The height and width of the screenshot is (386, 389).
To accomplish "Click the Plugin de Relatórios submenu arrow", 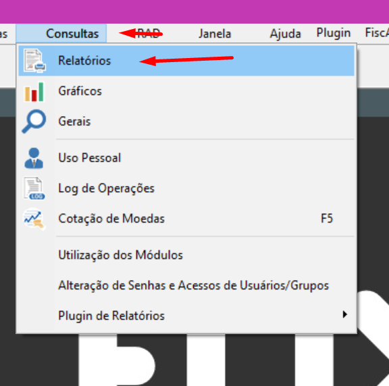I will coord(344,314).
